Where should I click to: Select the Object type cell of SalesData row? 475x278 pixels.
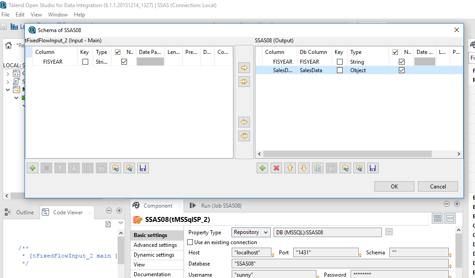pos(368,70)
